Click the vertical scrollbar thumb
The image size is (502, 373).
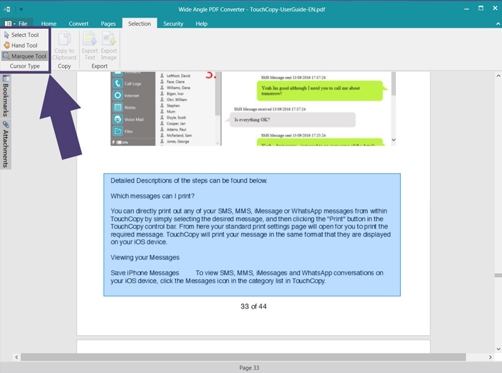pos(498,275)
